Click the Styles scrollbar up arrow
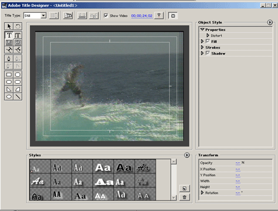This screenshot has width=278, height=211. click(174, 162)
